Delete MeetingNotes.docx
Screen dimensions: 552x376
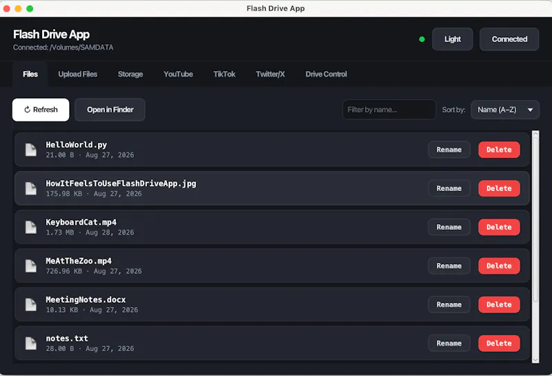click(x=499, y=304)
